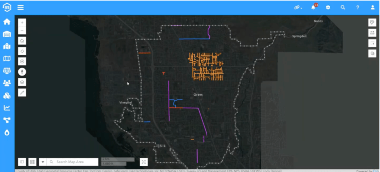This screenshot has width=380, height=172.
Task: Reset map to default home view
Action: [x=22, y=41]
